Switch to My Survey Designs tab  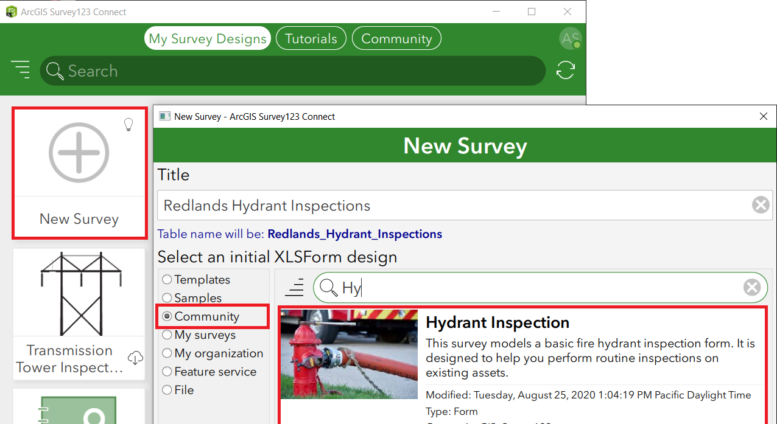pos(208,38)
